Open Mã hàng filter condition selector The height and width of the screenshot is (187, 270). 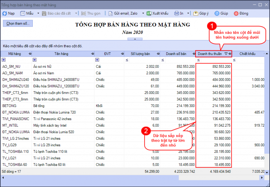pos(4,60)
